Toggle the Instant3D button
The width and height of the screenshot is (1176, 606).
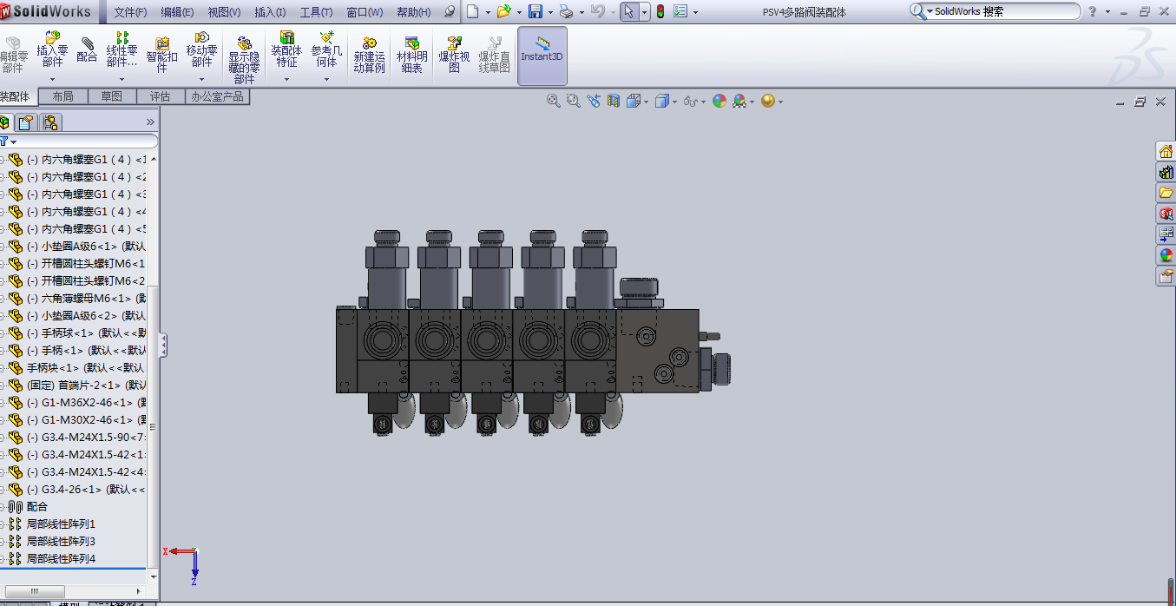pyautogui.click(x=542, y=56)
